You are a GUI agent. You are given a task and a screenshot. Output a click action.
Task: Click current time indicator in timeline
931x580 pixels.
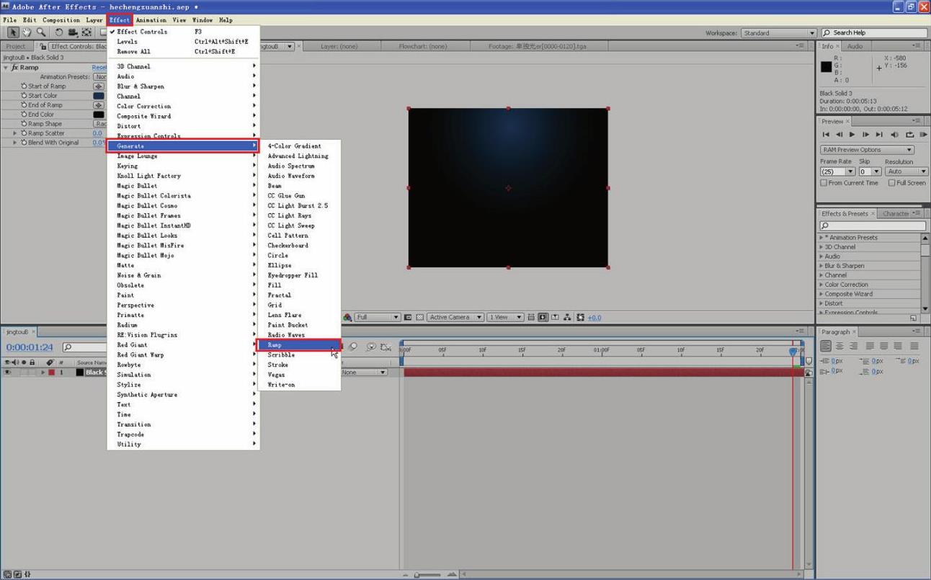point(793,351)
